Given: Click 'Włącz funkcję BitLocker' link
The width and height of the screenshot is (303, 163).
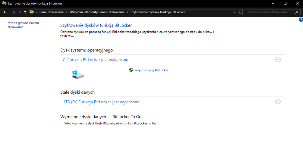Looking at the screenshot, I should click(151, 70).
